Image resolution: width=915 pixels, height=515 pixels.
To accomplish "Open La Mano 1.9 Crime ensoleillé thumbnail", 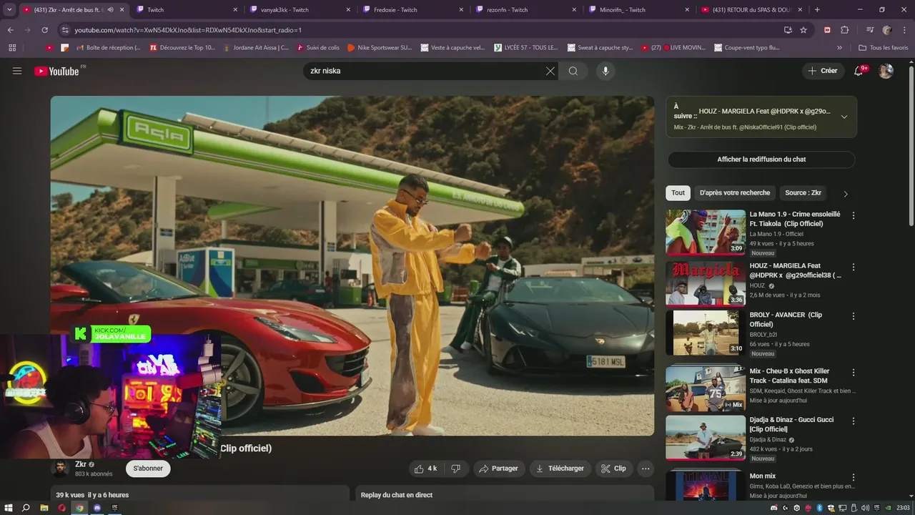I will 706,232.
